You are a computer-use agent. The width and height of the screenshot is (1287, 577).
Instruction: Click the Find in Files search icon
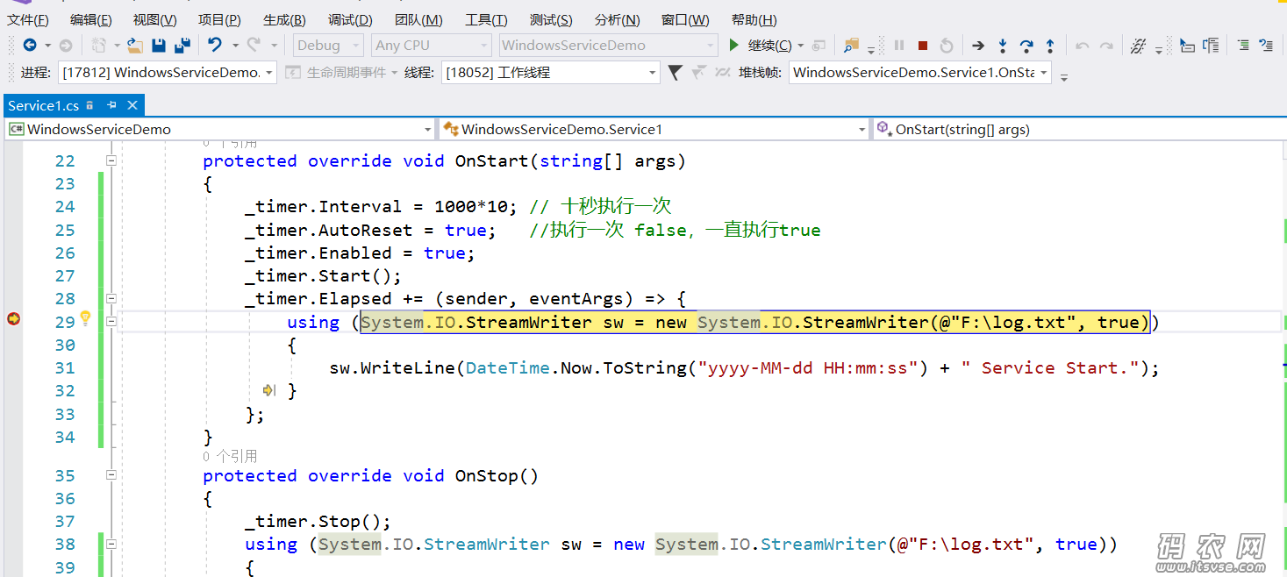pos(851,45)
